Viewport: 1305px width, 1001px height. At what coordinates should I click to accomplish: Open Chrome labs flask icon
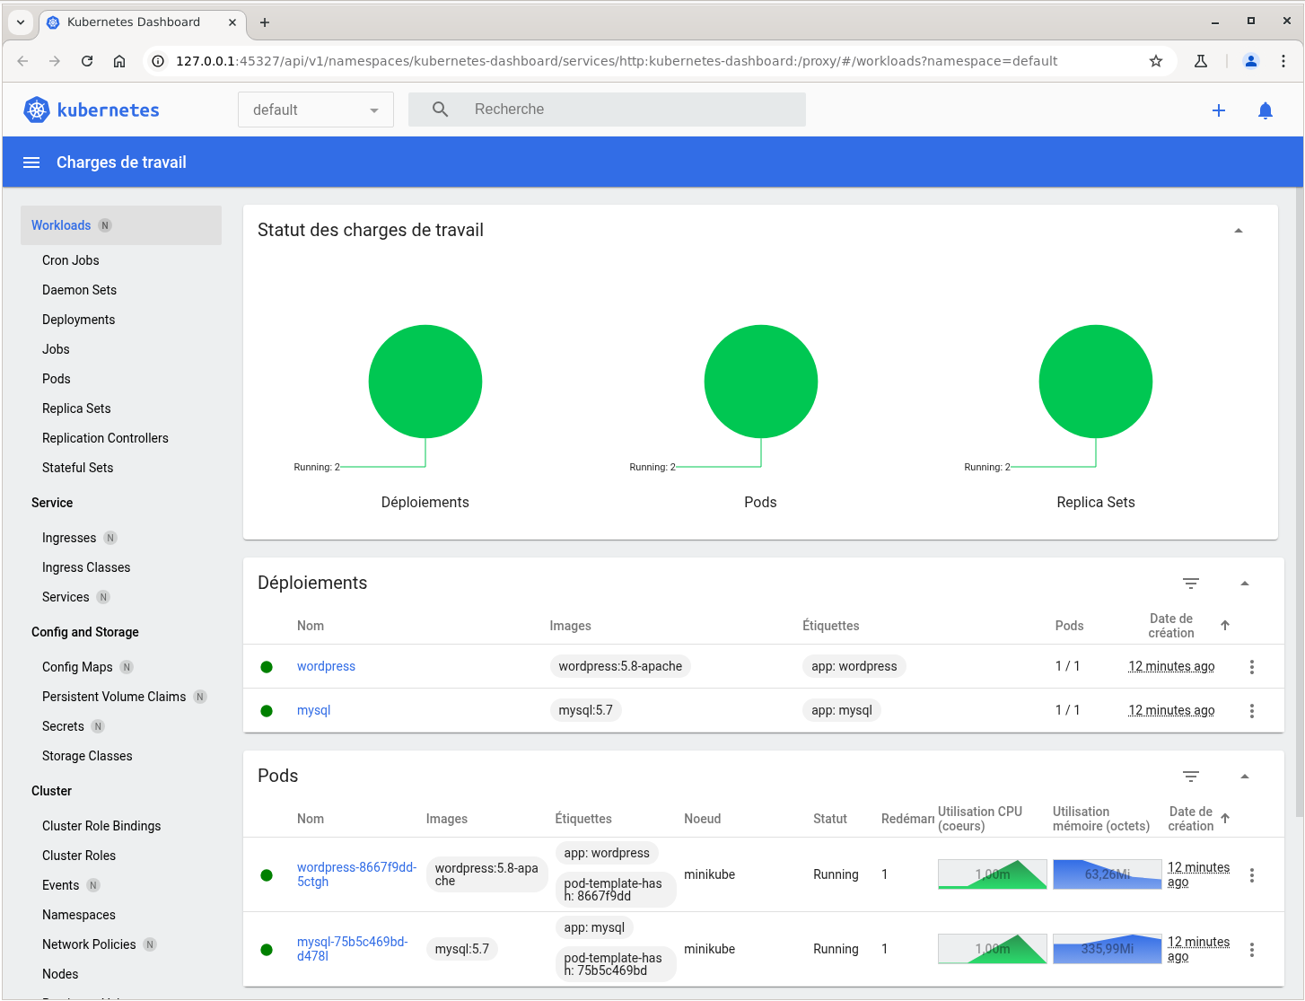click(1201, 61)
